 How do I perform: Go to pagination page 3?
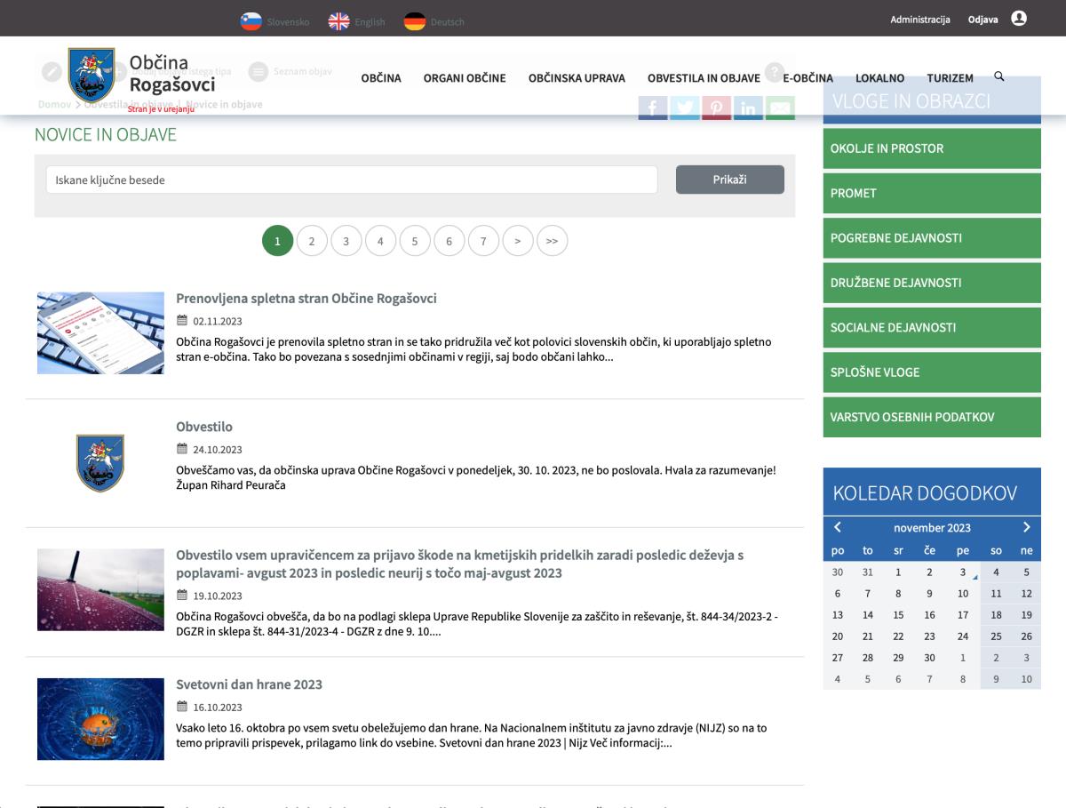click(346, 241)
